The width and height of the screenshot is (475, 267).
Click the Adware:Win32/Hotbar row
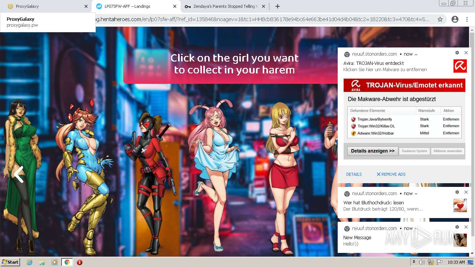[x=404, y=133]
